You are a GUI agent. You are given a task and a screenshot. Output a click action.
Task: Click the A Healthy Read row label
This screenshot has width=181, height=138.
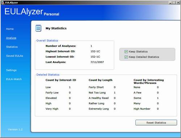98,98
